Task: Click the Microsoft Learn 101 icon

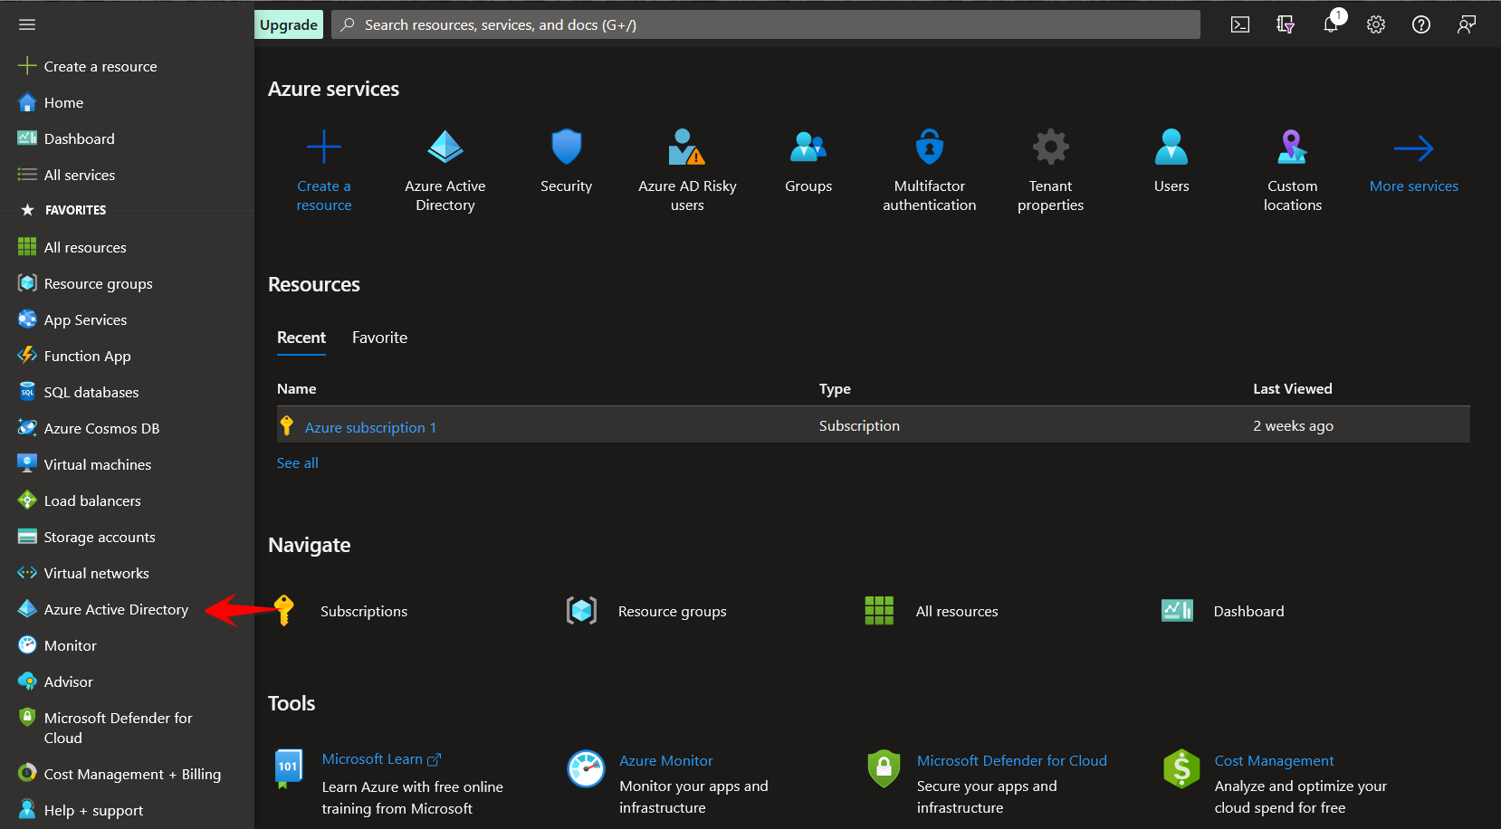Action: [x=288, y=769]
